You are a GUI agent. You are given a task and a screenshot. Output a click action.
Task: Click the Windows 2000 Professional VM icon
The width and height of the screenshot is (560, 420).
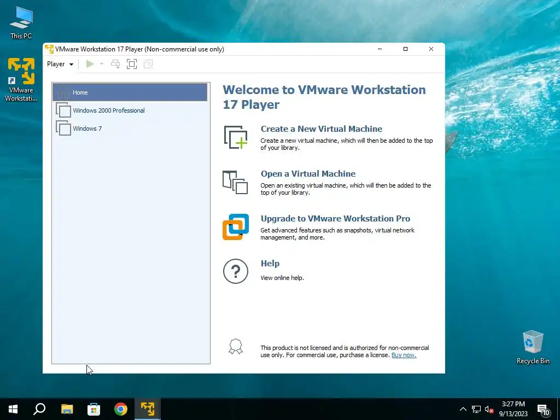(63, 110)
